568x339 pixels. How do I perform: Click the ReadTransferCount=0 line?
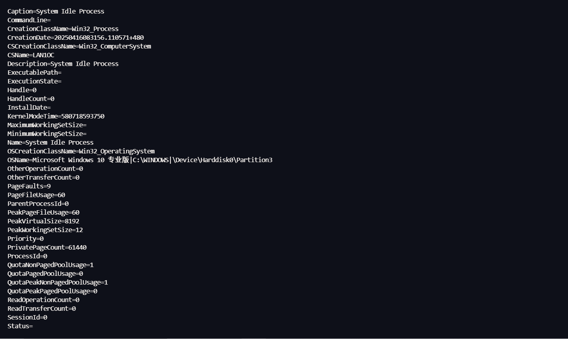(x=41, y=308)
